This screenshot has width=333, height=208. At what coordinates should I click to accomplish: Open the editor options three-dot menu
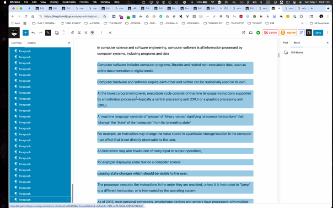(x=328, y=33)
